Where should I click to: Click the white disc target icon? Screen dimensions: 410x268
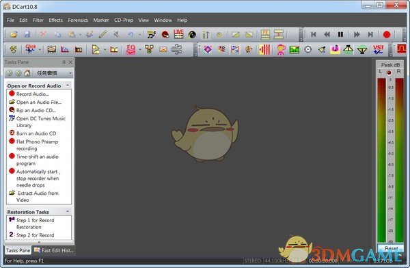308,49
